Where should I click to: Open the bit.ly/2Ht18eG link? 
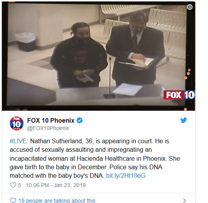(126, 175)
